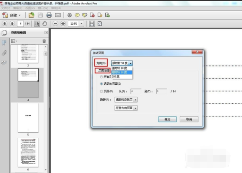
Task: Open even and odd pages dropdown
Action: [x=126, y=100]
